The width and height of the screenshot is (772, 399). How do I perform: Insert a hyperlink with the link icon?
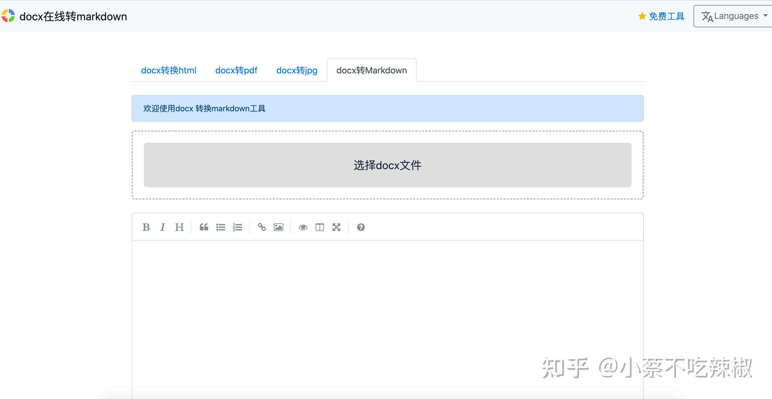[x=262, y=227]
